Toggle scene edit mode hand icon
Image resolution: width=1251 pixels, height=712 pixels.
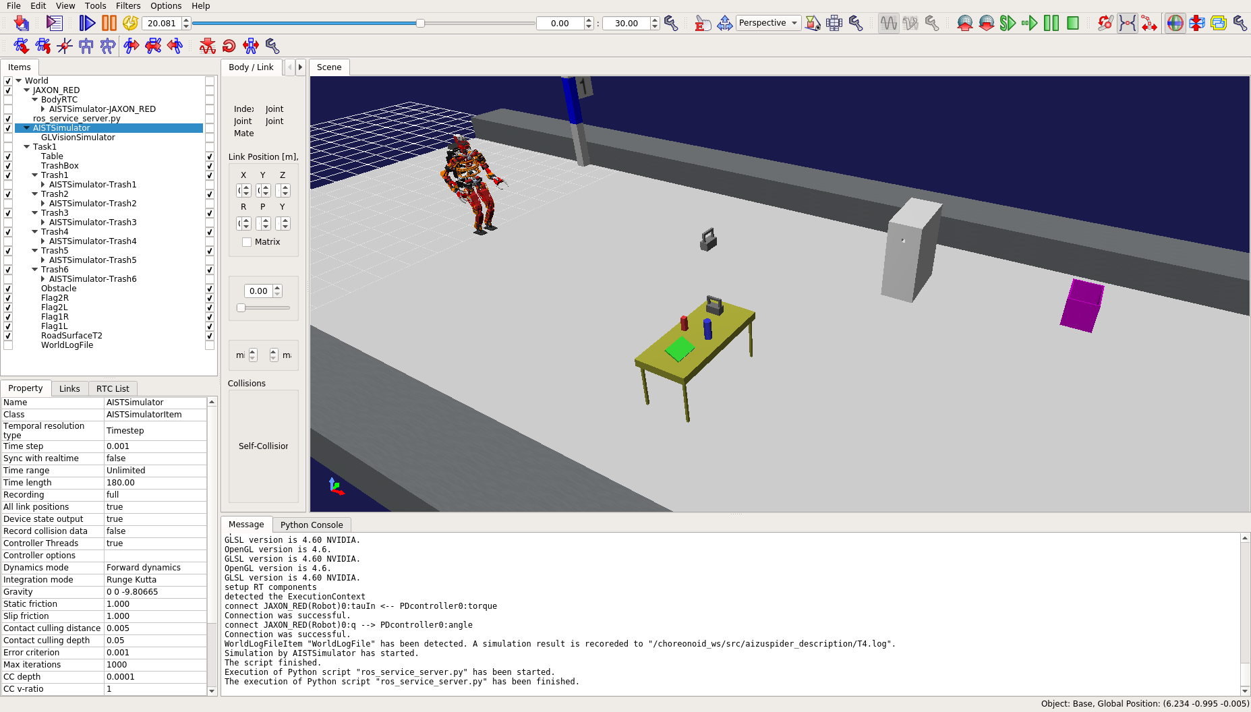pos(703,23)
